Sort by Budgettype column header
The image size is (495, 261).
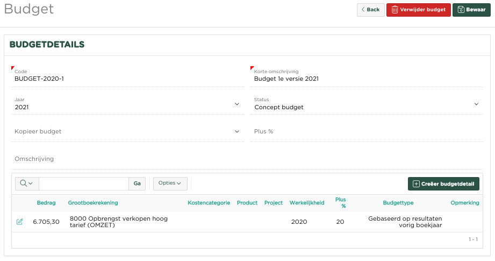click(x=398, y=203)
